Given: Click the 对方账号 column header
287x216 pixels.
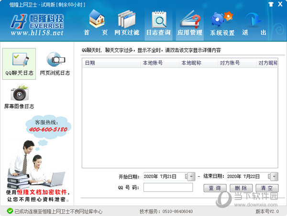Looking at the screenshot, I should (237, 63).
